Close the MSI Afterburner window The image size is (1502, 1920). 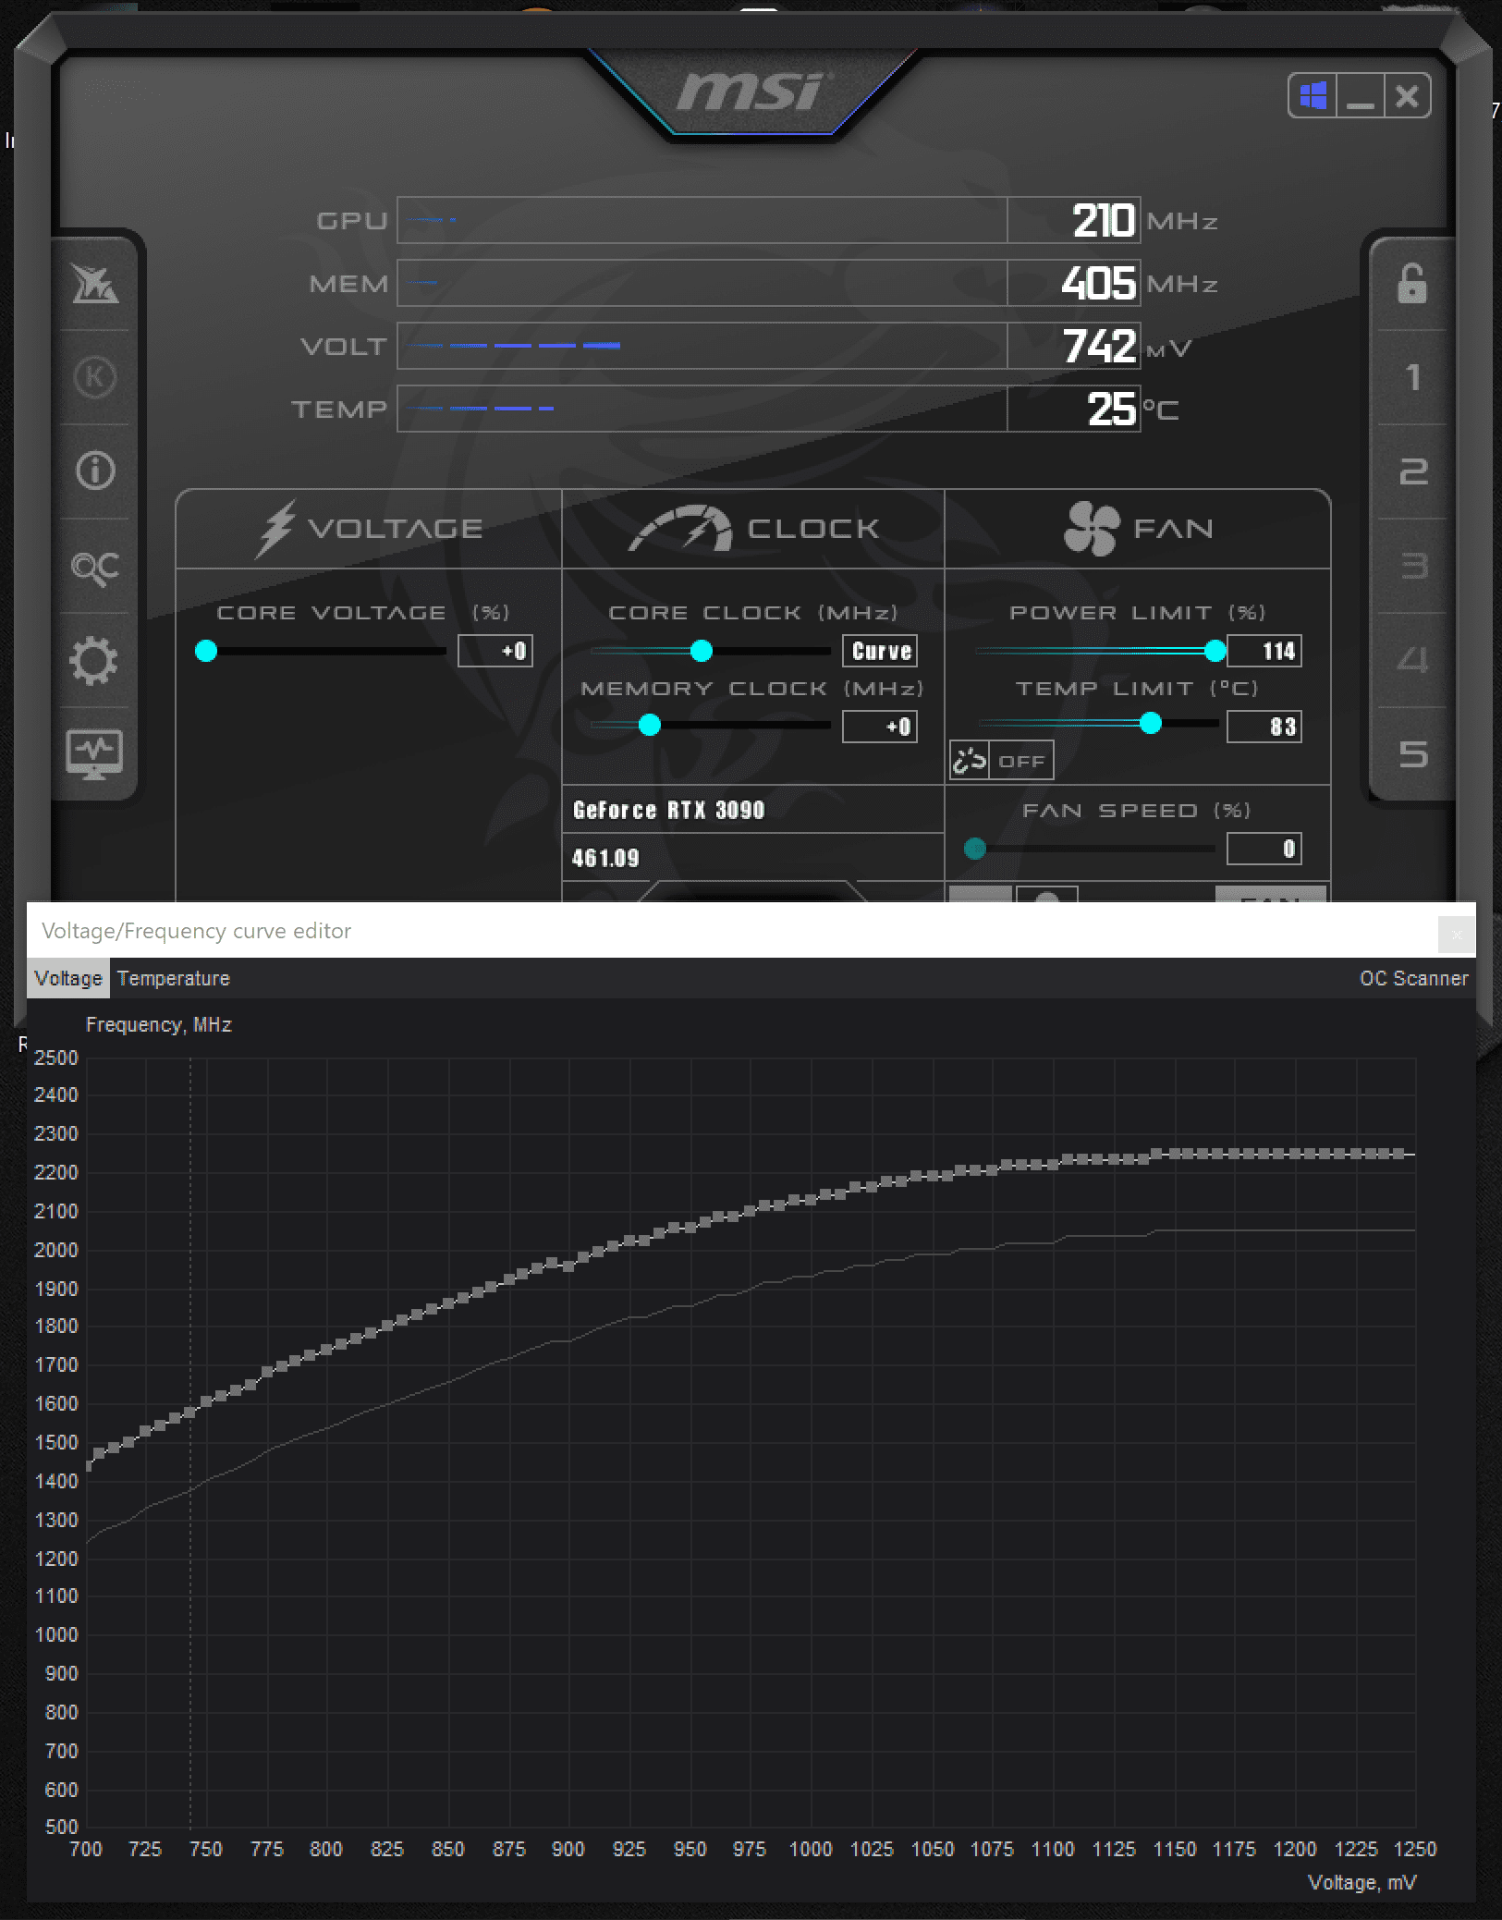(x=1407, y=95)
